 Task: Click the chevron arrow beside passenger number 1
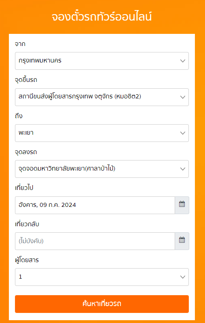[x=183, y=277]
